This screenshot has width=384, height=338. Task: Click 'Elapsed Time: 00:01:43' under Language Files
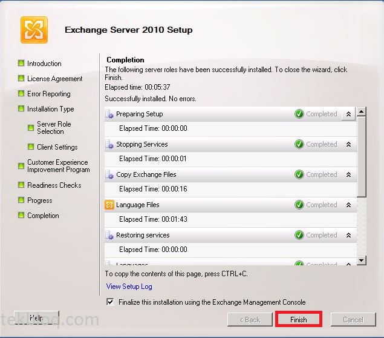pyautogui.click(x=153, y=219)
